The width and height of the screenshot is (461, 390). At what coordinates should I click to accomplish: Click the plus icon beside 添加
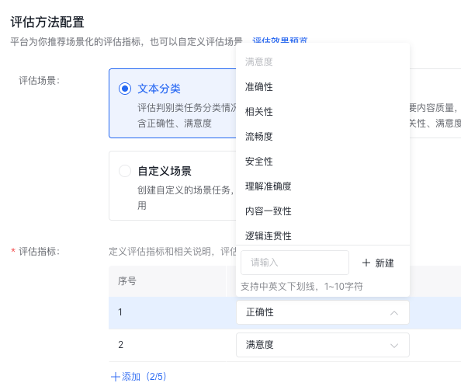point(115,377)
